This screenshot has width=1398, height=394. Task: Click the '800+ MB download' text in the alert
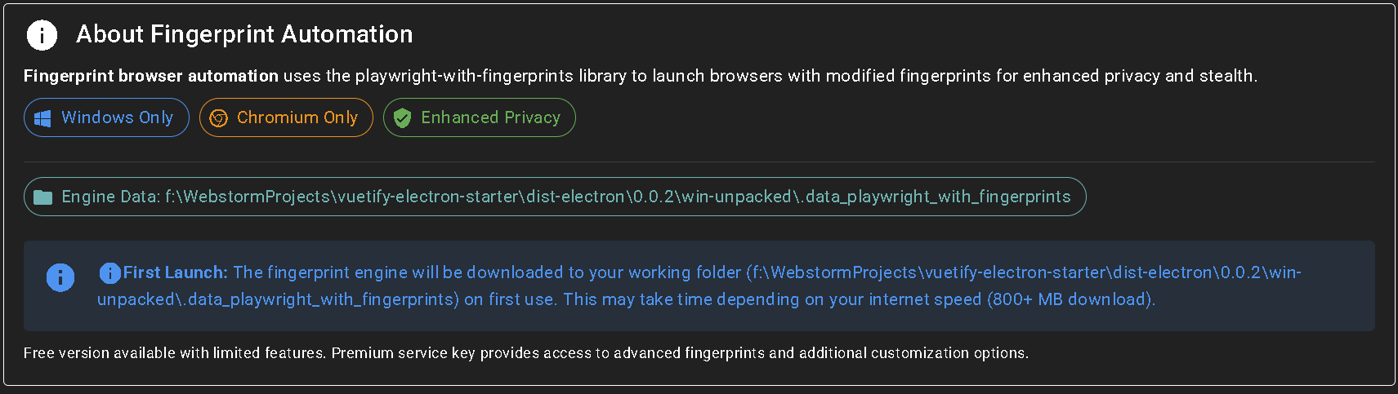coord(1070,299)
